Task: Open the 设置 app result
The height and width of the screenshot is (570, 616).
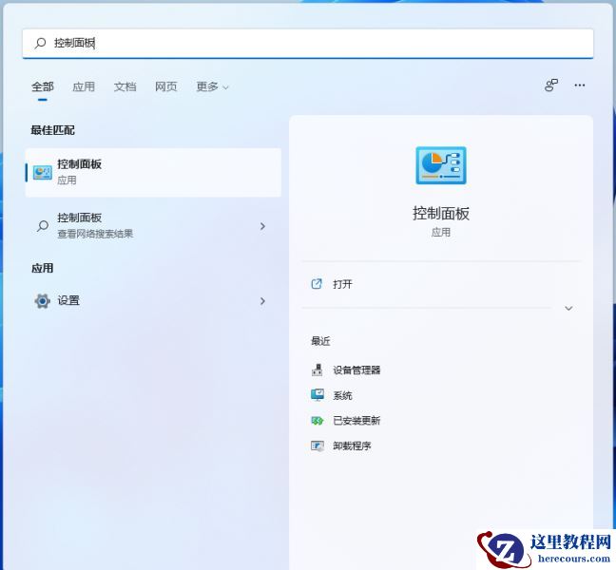Action: pos(153,301)
